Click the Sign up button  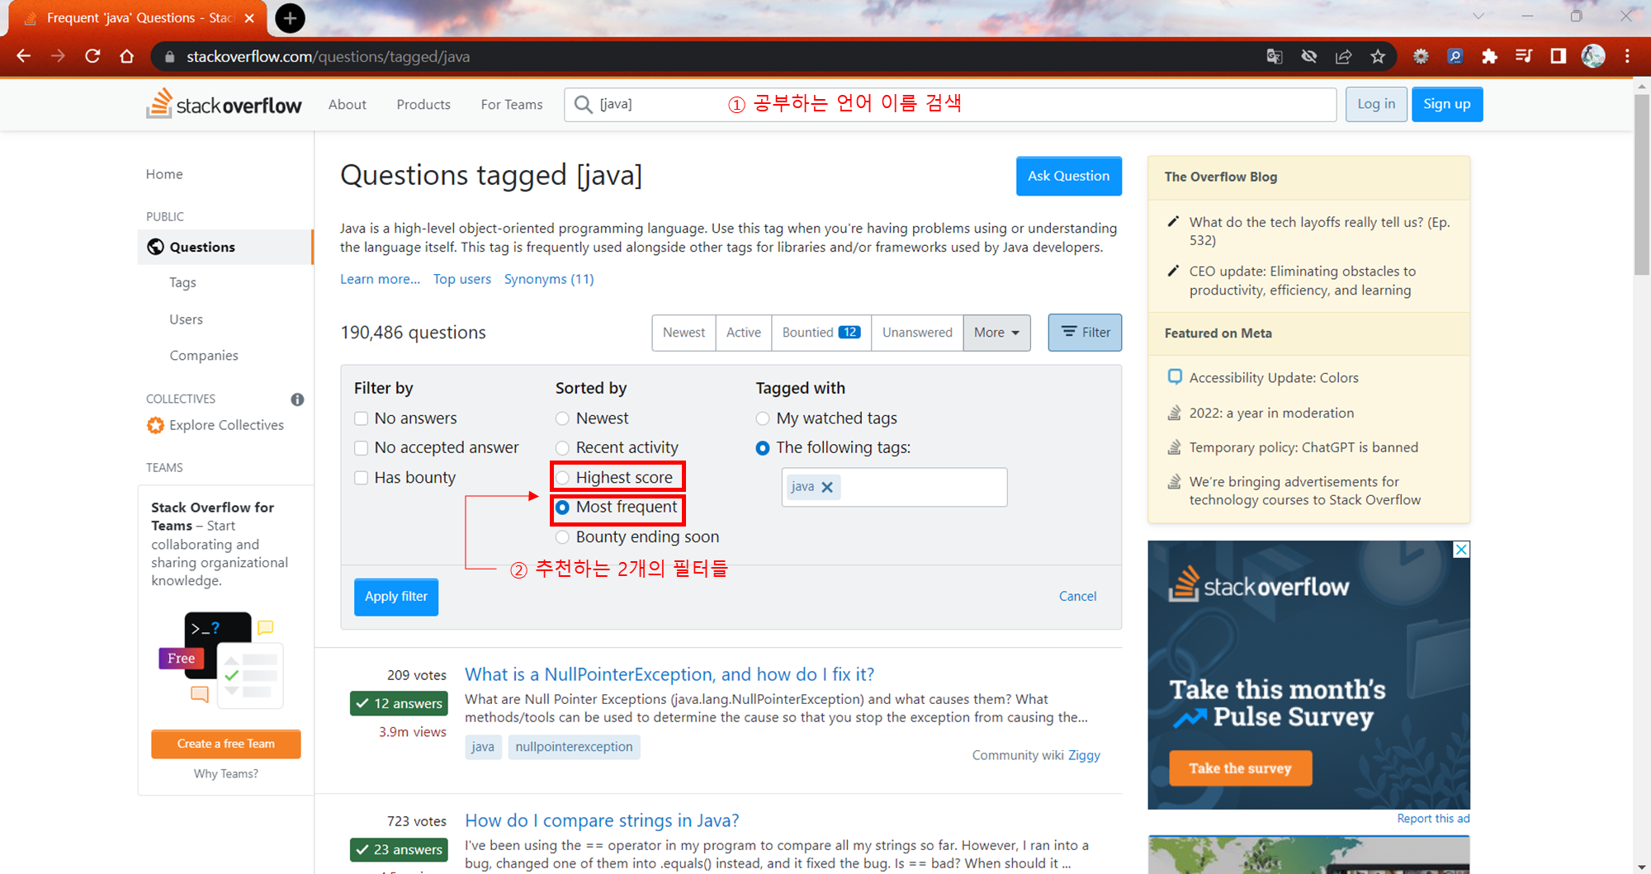coord(1446,104)
